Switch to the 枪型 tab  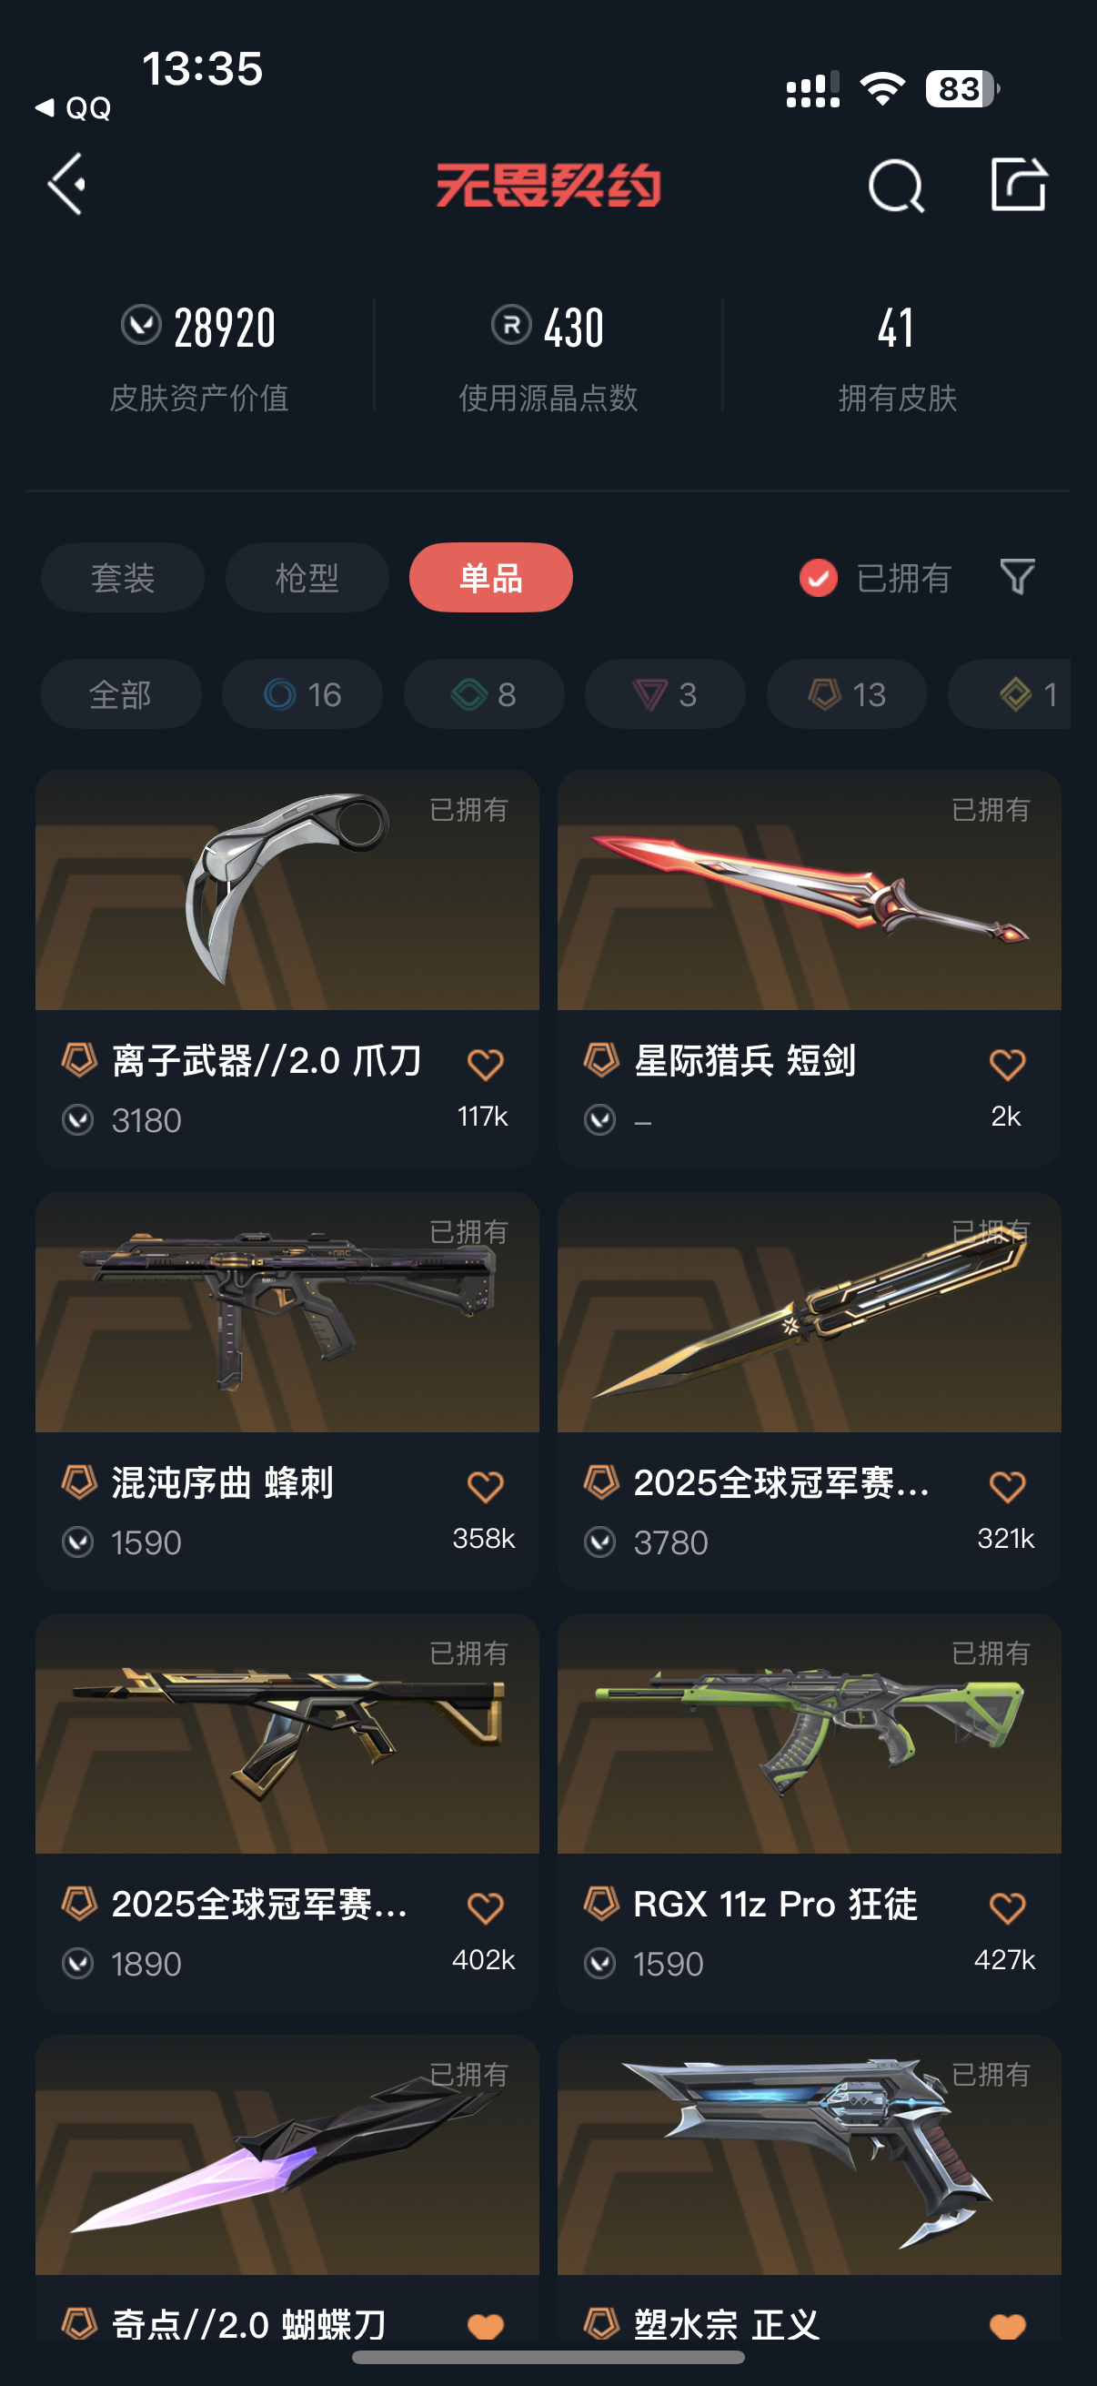pyautogui.click(x=307, y=577)
